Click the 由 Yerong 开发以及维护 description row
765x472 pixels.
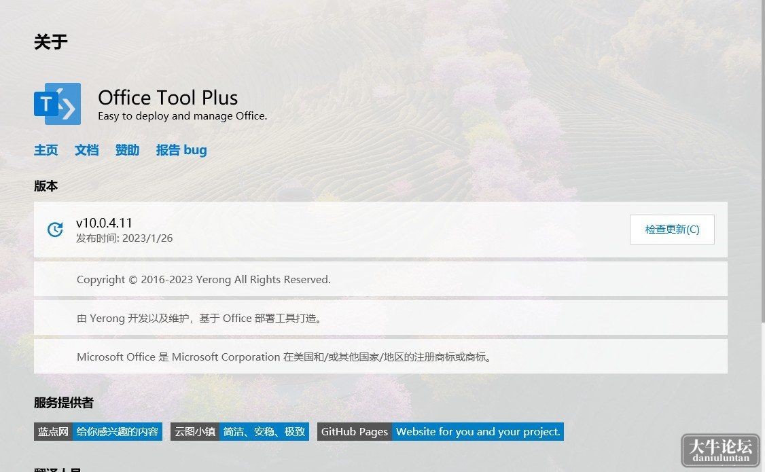click(x=380, y=318)
